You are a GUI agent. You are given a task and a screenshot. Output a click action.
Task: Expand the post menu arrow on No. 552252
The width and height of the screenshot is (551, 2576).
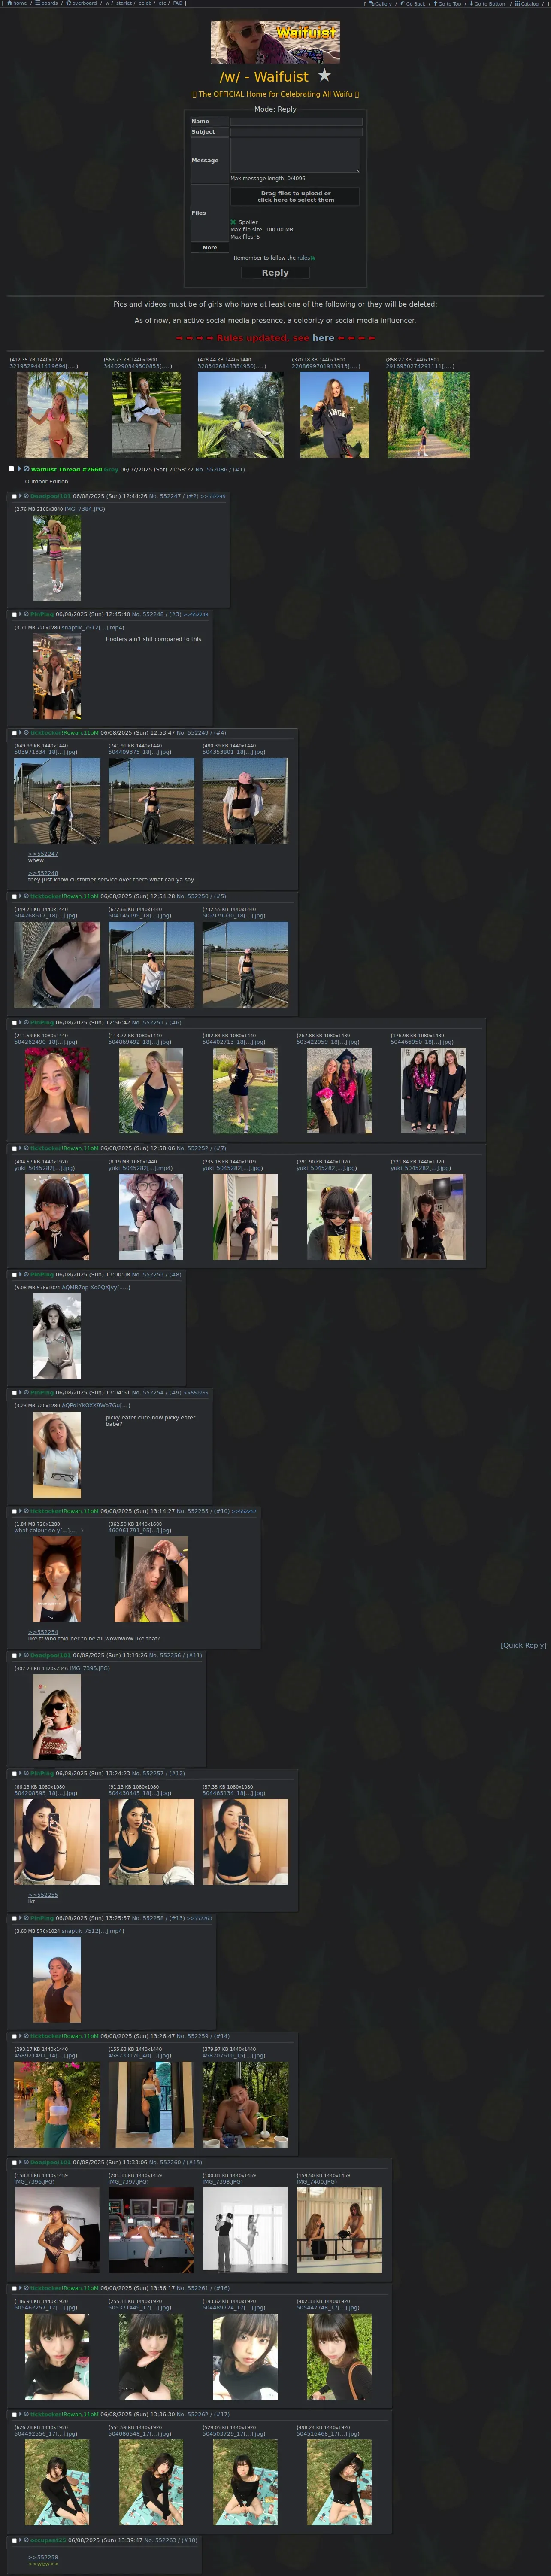click(20, 1148)
